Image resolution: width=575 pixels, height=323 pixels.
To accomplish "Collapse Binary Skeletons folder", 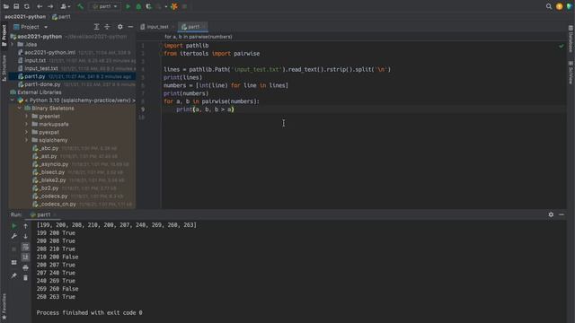I will coord(20,109).
